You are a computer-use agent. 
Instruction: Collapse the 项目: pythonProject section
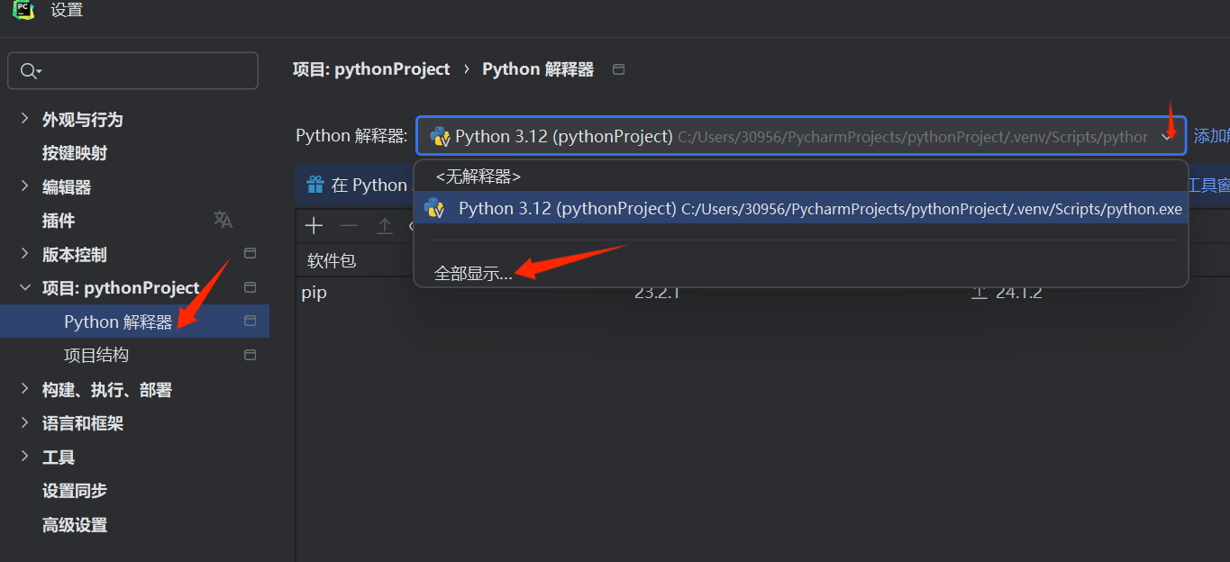[x=25, y=288]
